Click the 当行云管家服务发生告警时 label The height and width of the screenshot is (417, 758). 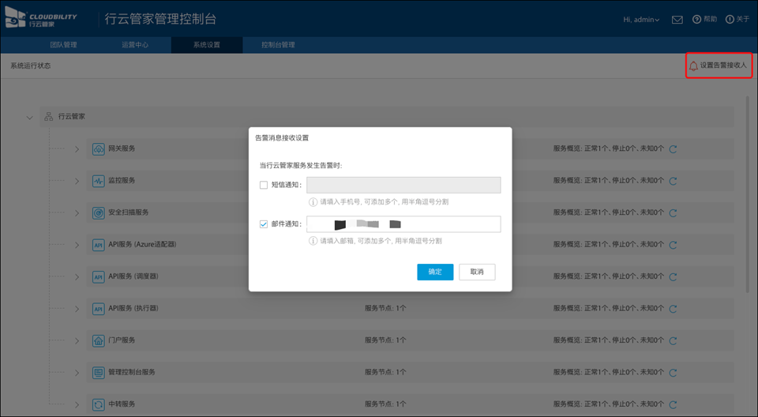coord(301,165)
